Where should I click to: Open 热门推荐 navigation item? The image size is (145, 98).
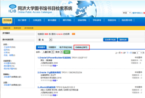[x=22, y=20]
